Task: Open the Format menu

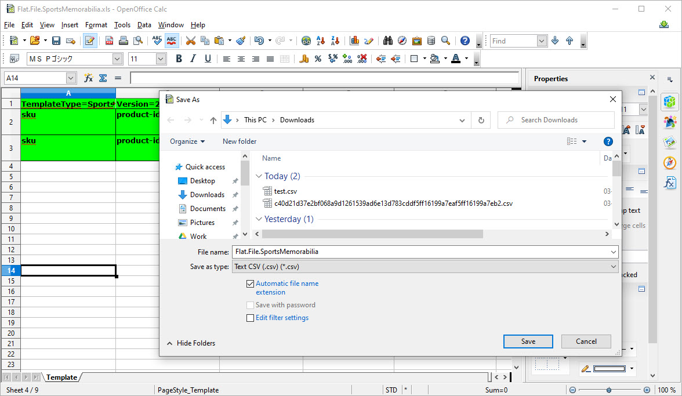Action: click(96, 25)
